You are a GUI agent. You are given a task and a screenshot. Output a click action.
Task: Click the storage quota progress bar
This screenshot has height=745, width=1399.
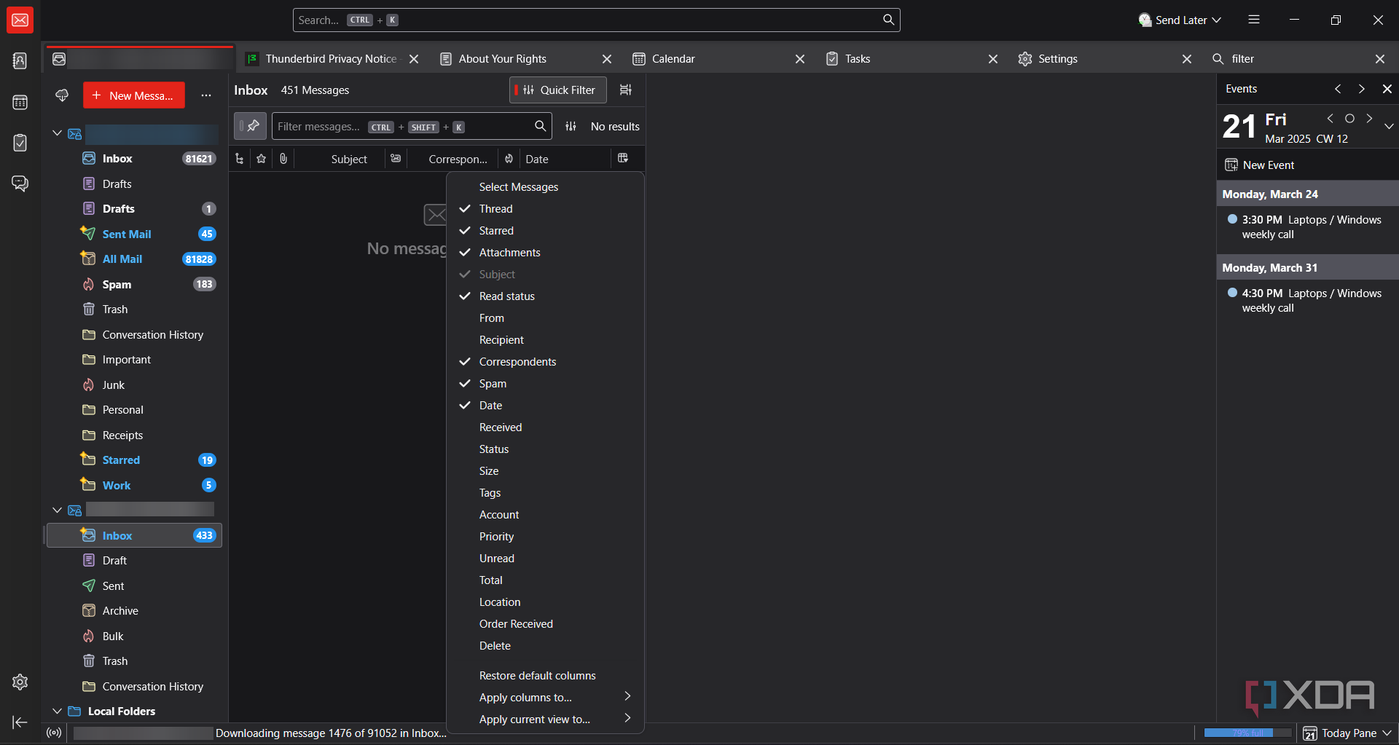1247,733
